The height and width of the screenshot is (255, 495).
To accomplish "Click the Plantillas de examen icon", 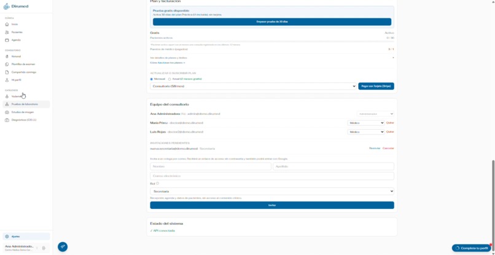I will 7,64.
